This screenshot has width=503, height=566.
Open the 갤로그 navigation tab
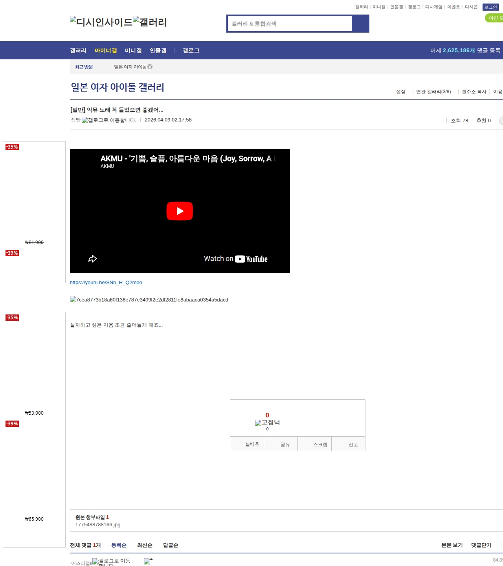tap(191, 50)
